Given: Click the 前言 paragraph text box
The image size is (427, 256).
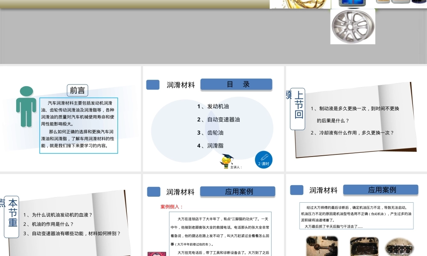Looking at the screenshot, I should pos(79,125).
